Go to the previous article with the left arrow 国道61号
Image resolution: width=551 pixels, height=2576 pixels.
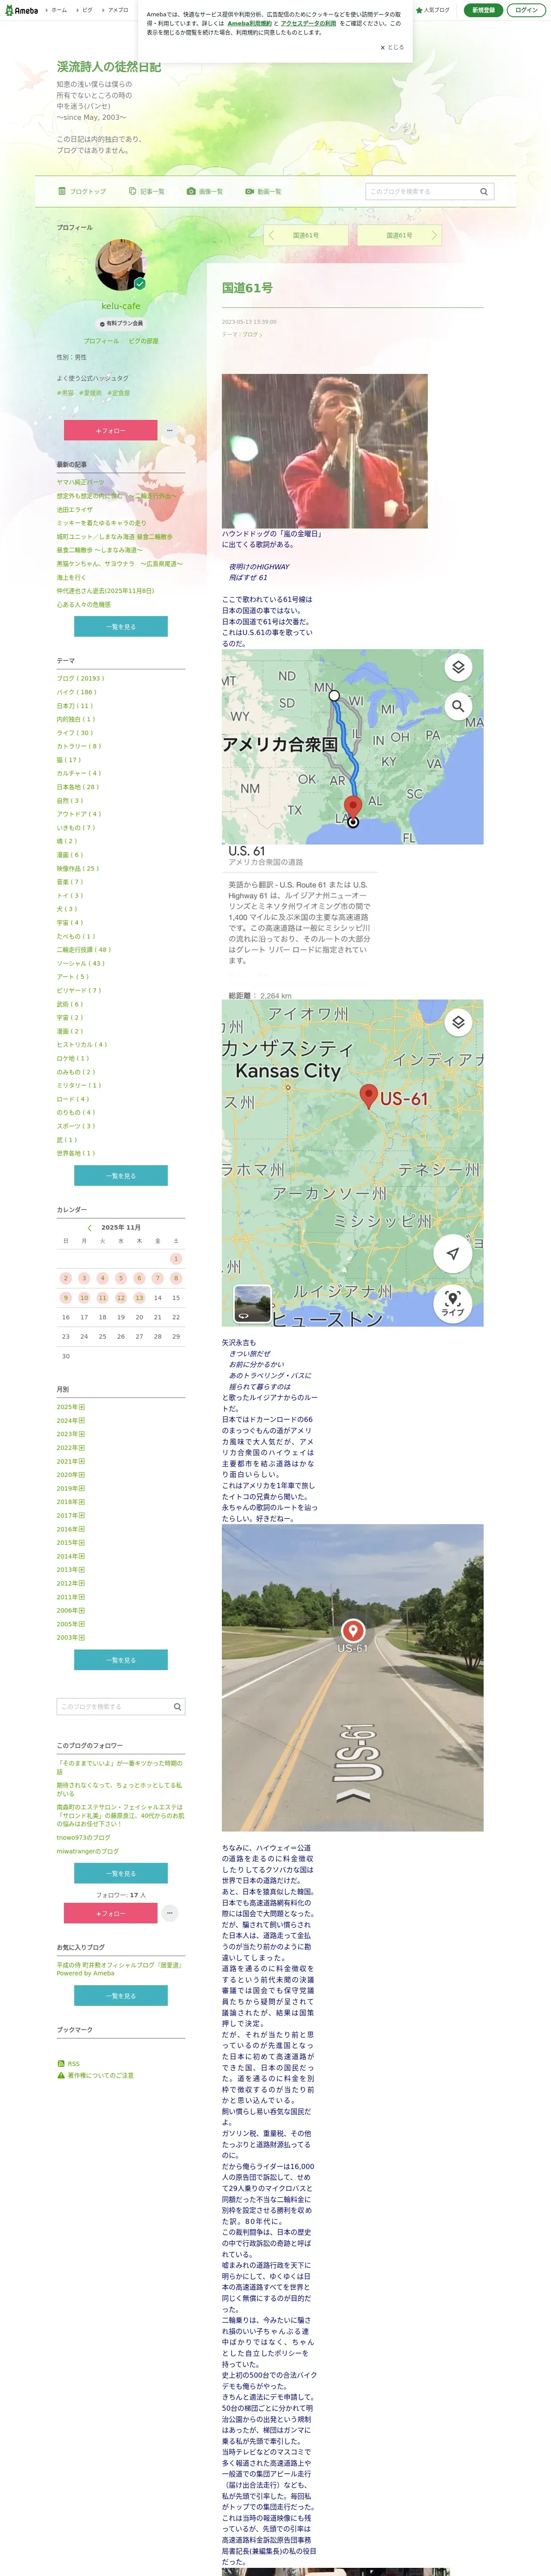tap(306, 235)
